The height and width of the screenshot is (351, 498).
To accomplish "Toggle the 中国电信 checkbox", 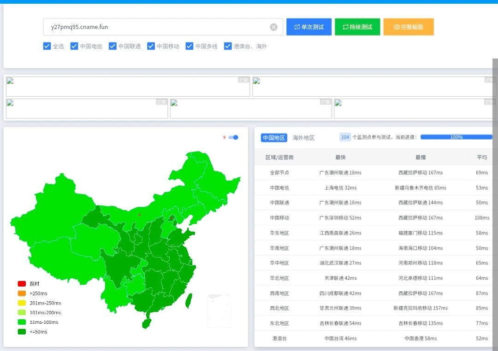I will [x=74, y=46].
